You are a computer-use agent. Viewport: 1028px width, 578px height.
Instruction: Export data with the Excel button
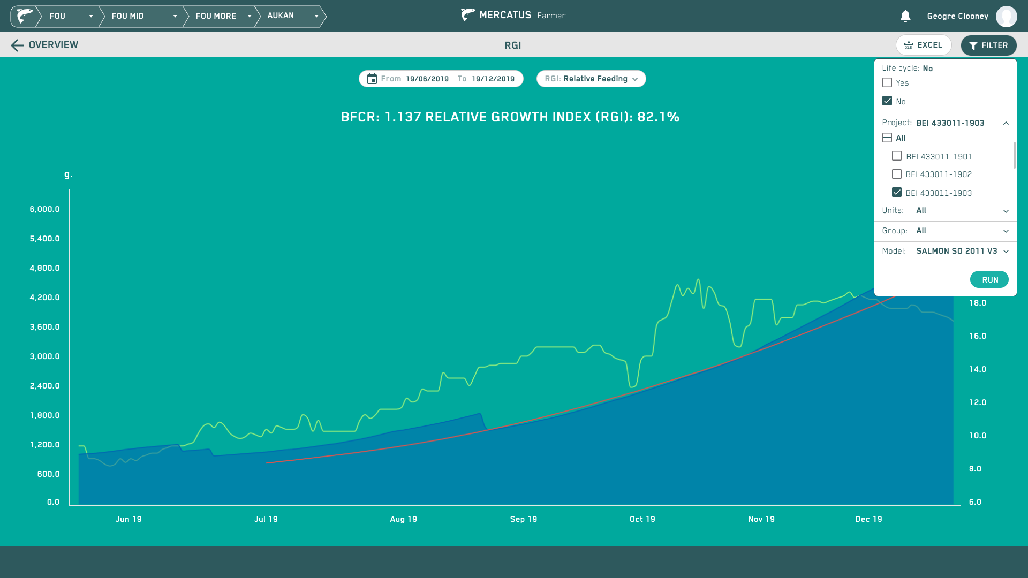click(924, 45)
